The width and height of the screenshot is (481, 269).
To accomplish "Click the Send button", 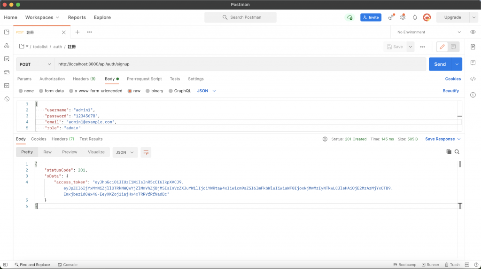I will click(440, 64).
